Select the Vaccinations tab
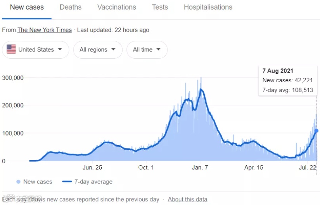320x205 pixels. coord(117,7)
